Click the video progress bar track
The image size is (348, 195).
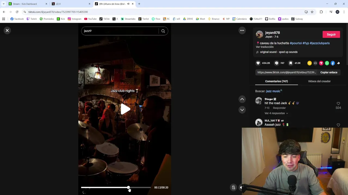116,187
